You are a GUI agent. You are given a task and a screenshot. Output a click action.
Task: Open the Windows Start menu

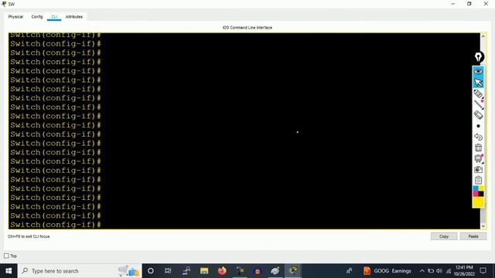pos(9,271)
